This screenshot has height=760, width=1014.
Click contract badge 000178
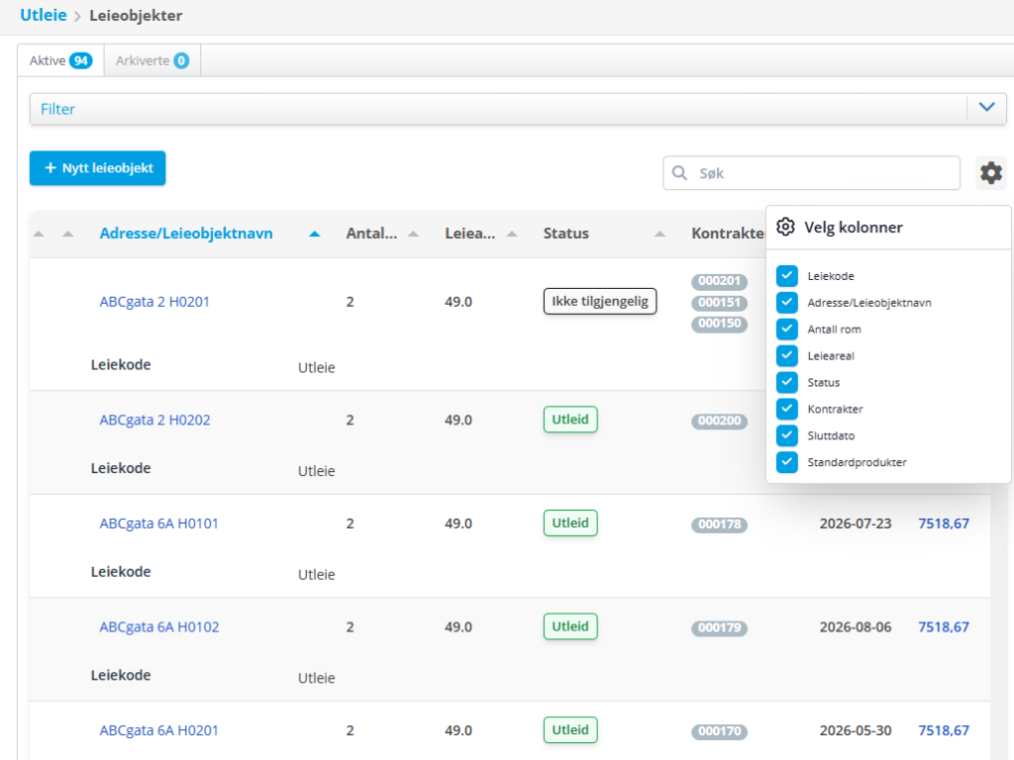[719, 524]
